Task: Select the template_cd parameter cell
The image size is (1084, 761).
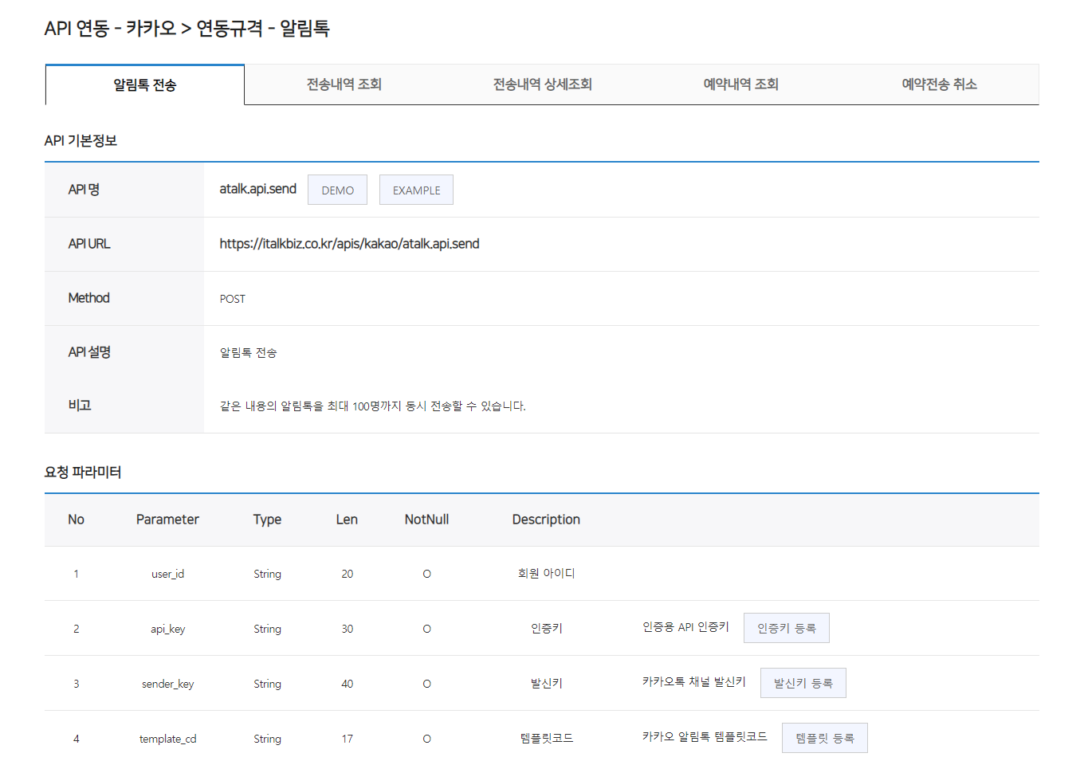Action: pyautogui.click(x=167, y=739)
